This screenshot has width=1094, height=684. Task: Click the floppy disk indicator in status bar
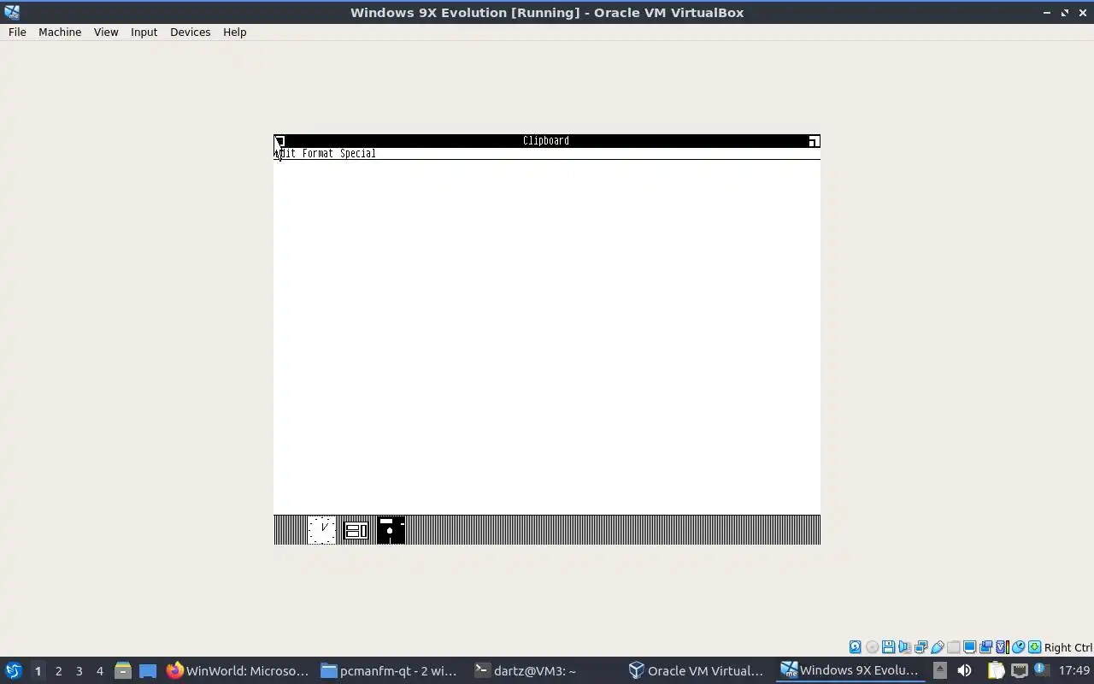point(888,647)
